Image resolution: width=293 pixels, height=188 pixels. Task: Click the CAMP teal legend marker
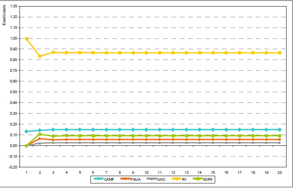pyautogui.click(x=101, y=179)
